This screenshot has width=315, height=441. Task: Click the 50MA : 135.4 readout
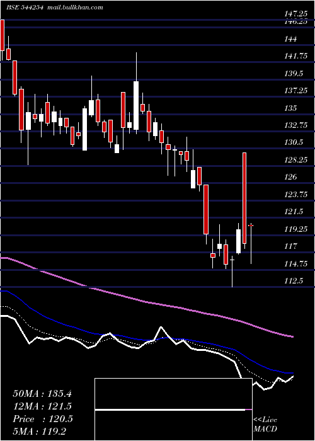point(42,394)
